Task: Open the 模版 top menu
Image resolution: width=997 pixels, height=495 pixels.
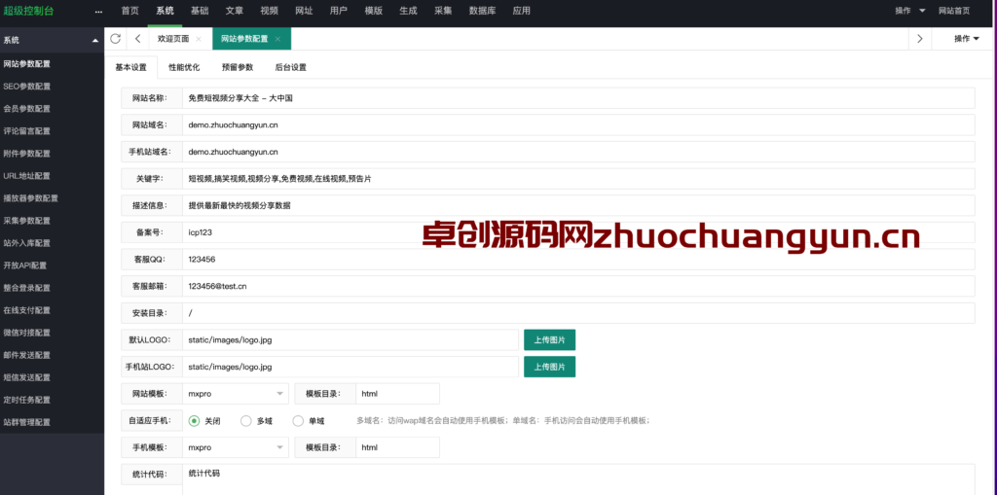Action: coord(373,11)
